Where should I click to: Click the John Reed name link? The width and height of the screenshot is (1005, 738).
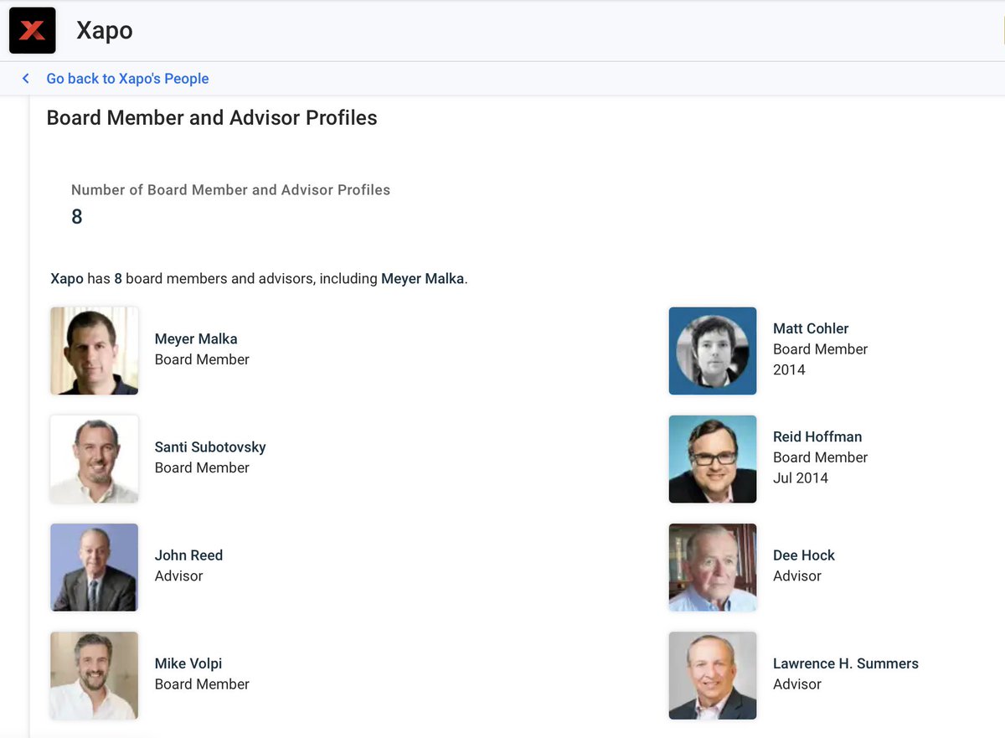(188, 555)
